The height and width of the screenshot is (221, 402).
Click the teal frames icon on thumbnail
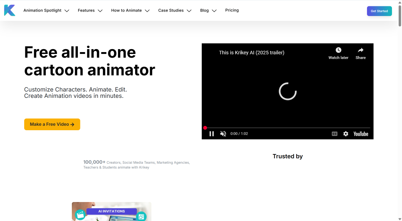[x=141, y=217]
